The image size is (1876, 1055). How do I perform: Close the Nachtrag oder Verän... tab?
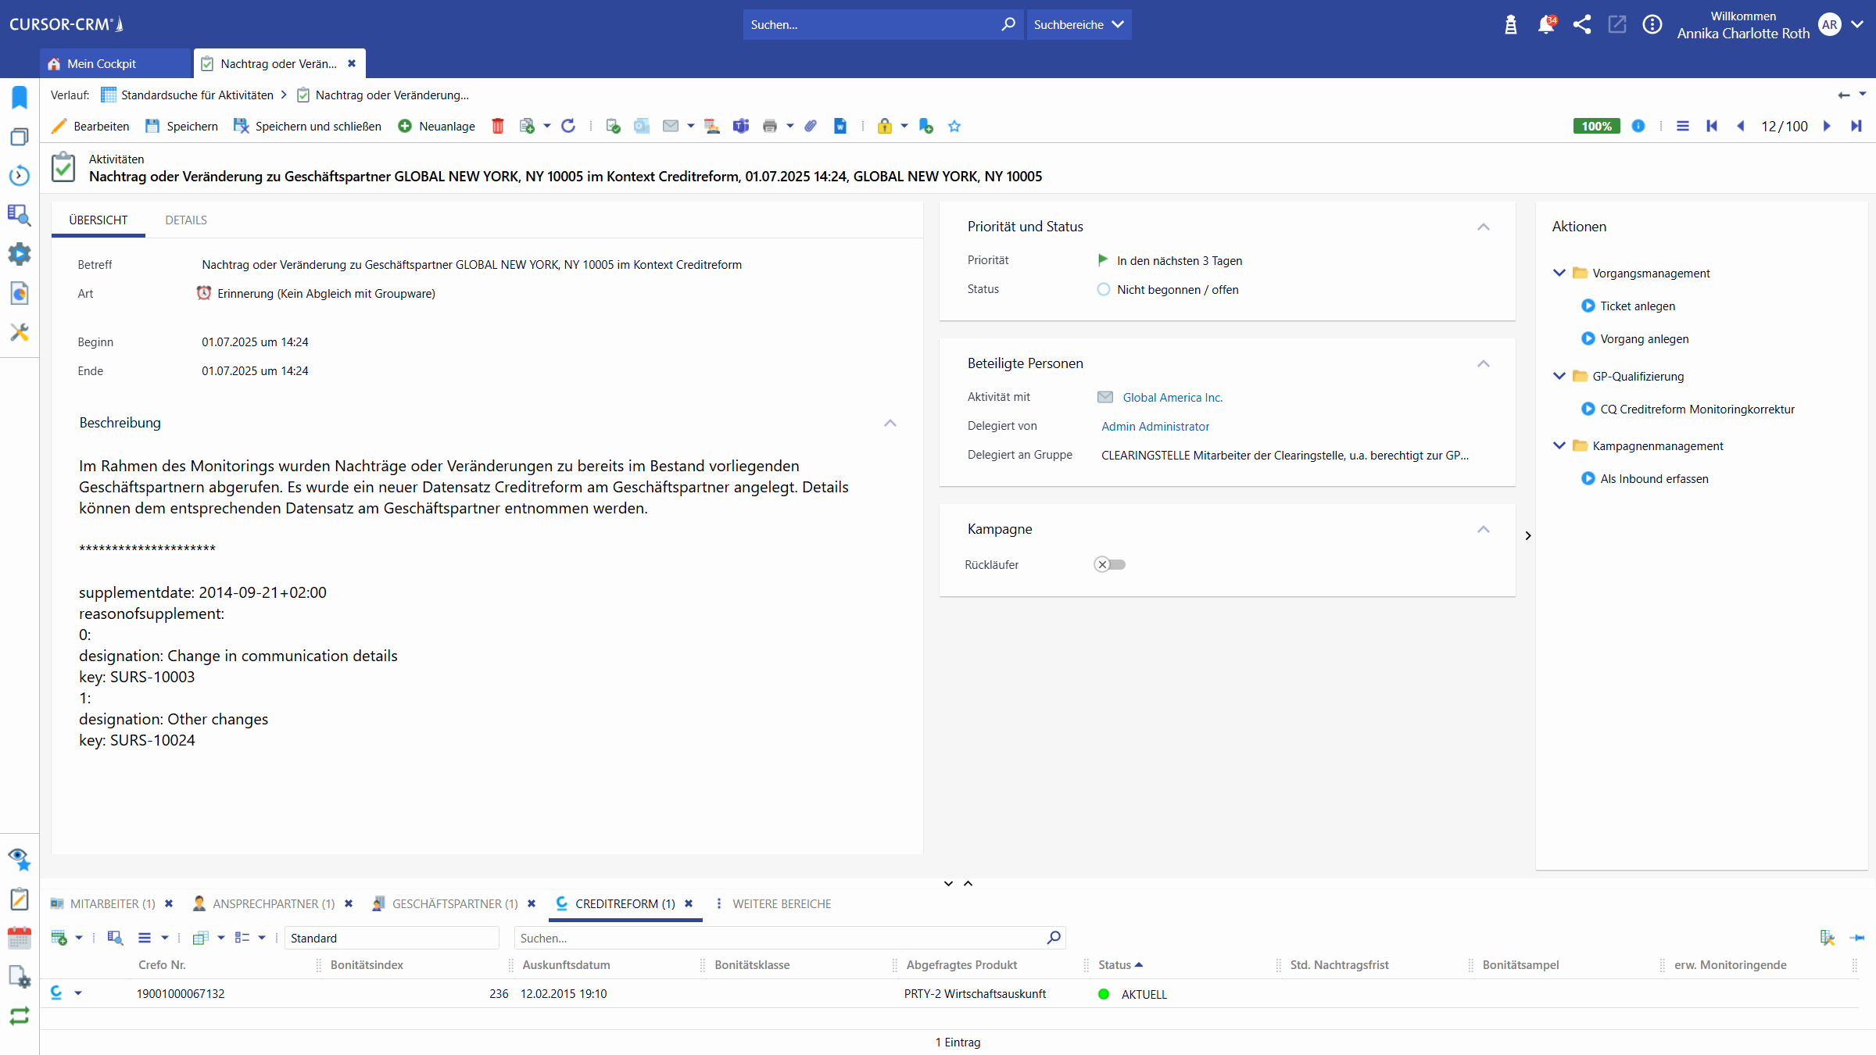click(352, 63)
